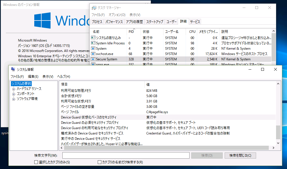Click the Task Manager title bar icon
This screenshot has height=169, width=287.
94,8
